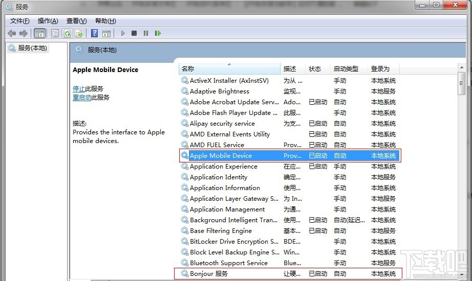Click the 停止 link to stop service
The image size is (472, 281).
(79, 89)
